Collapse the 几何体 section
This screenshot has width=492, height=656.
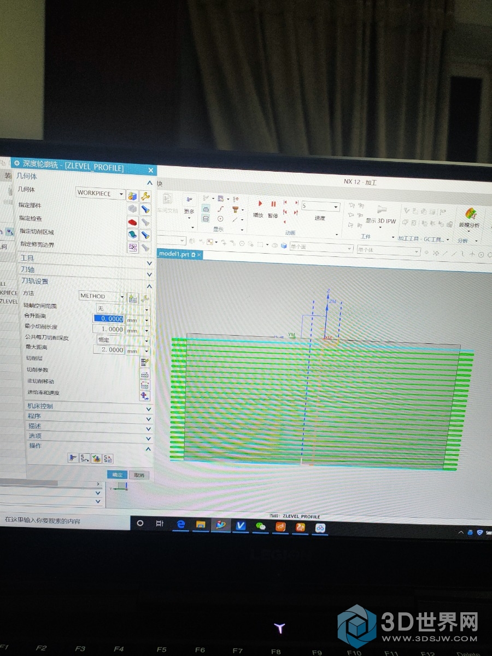[x=150, y=183]
